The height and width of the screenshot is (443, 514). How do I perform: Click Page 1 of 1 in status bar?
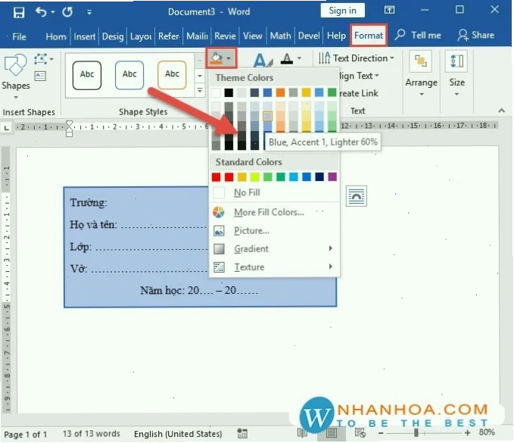pos(25,435)
